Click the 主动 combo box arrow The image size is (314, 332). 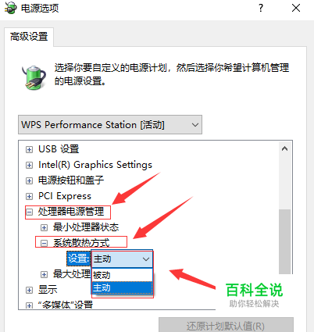(x=146, y=259)
